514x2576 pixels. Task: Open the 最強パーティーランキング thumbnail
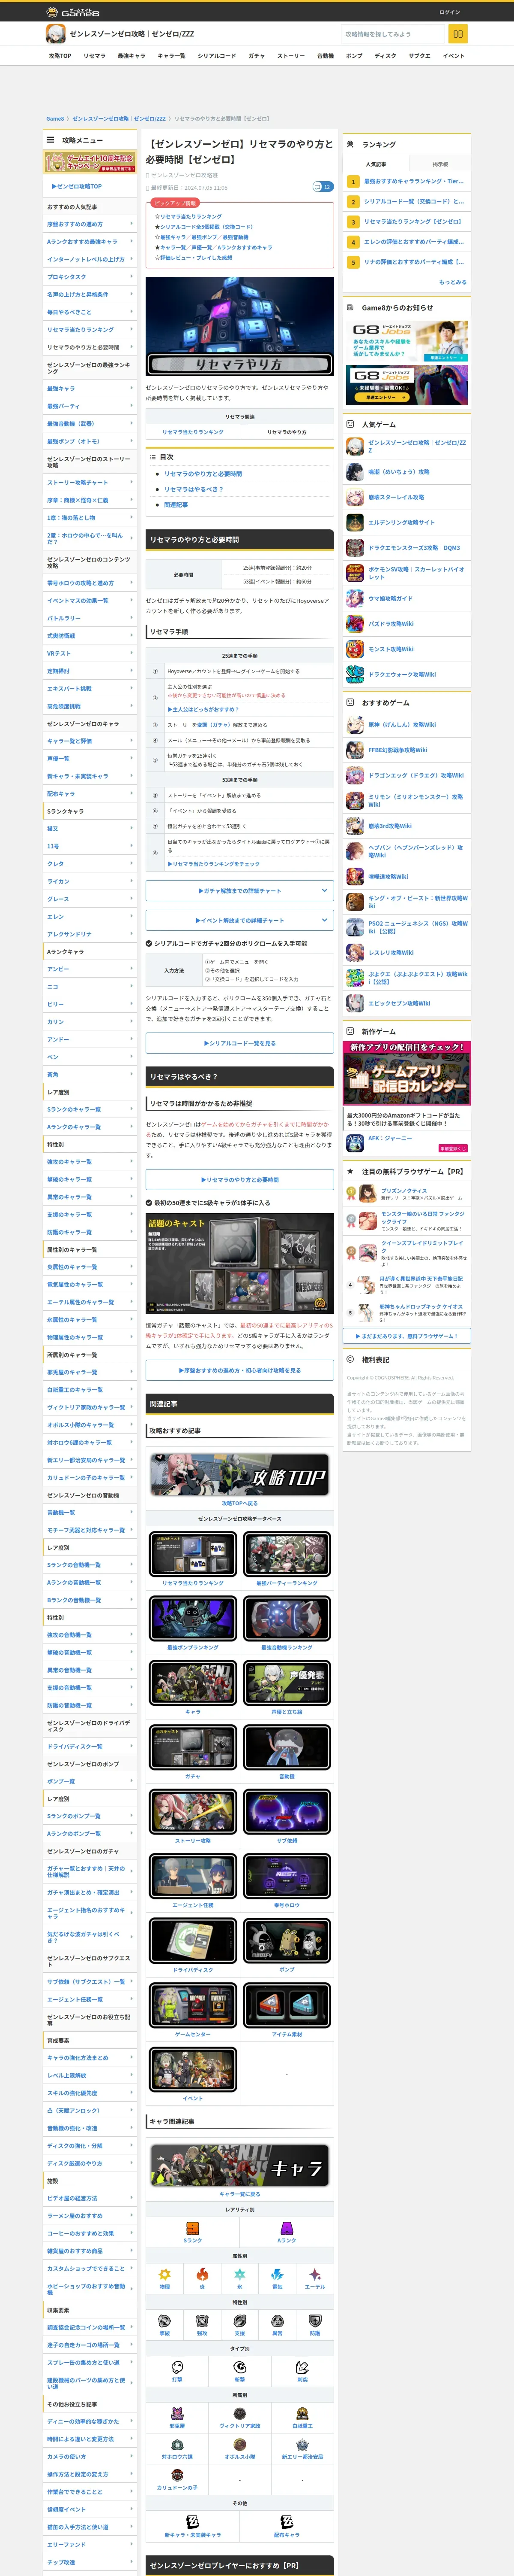point(287,1555)
